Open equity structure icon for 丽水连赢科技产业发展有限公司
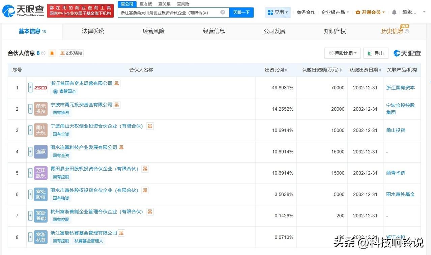431x255 pixels. [x=121, y=147]
